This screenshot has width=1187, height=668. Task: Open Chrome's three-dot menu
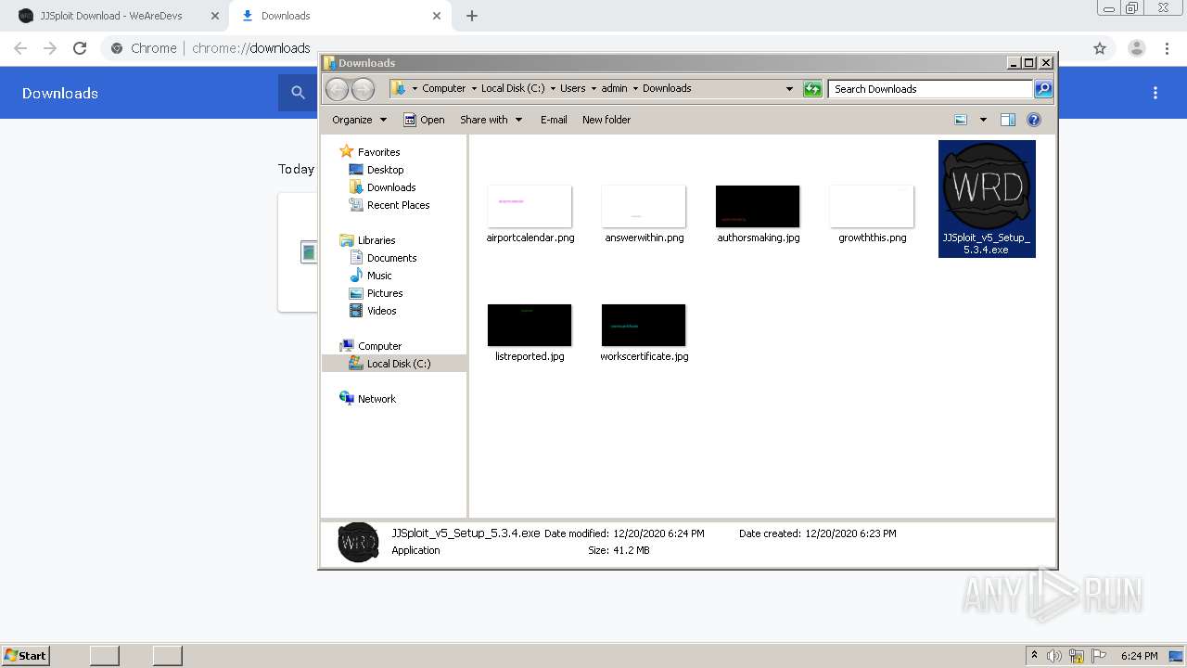(1168, 48)
